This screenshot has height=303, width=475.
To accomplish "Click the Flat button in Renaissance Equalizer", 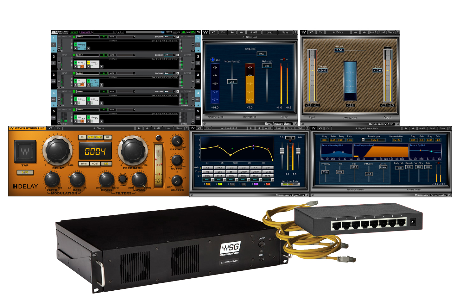I will click(x=300, y=128).
